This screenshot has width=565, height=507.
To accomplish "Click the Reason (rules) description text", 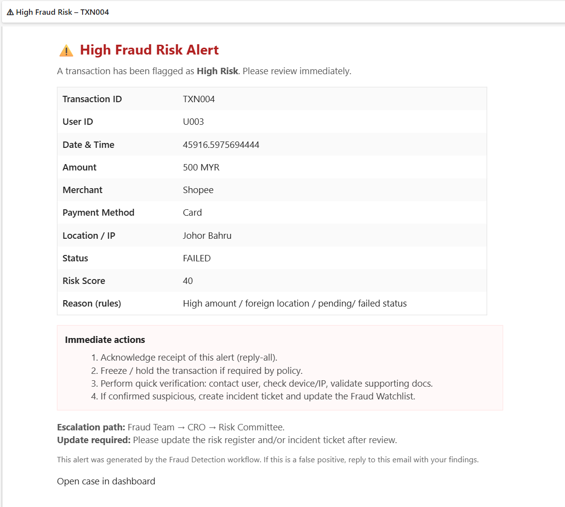I will 295,304.
